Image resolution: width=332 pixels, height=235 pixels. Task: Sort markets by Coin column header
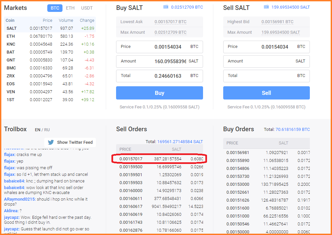[10, 20]
